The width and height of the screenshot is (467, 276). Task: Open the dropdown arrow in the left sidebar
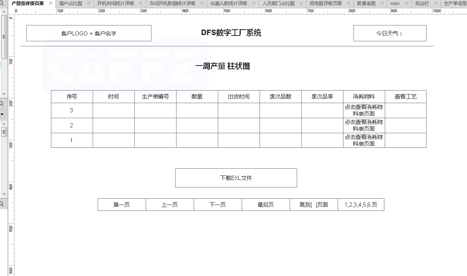[x=2, y=114]
